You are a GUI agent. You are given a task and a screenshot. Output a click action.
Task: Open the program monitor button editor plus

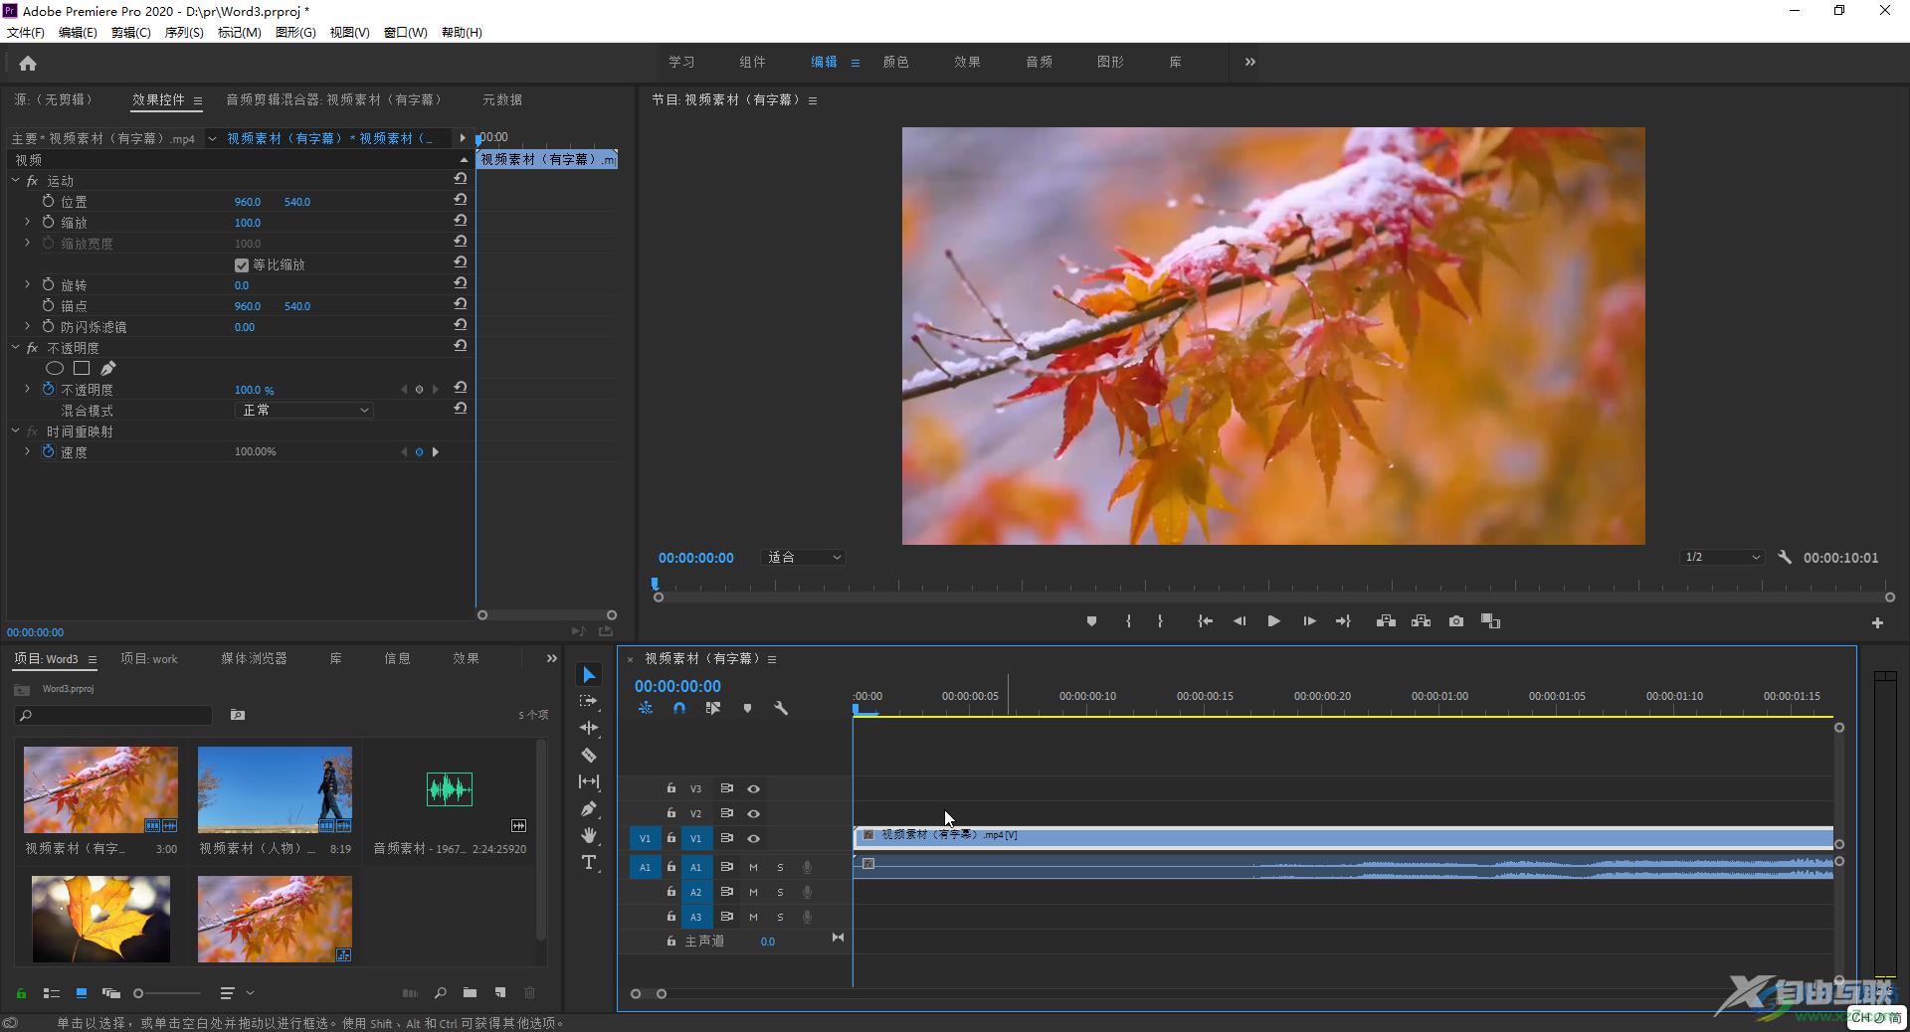(1877, 623)
